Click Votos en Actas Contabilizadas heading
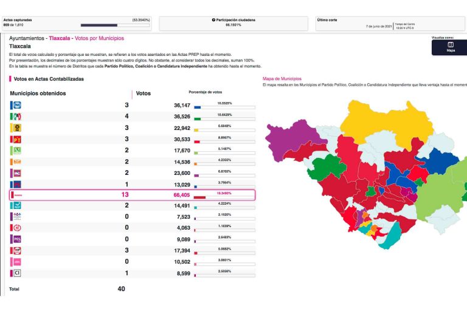This screenshot has height=311, width=467. coord(49,79)
